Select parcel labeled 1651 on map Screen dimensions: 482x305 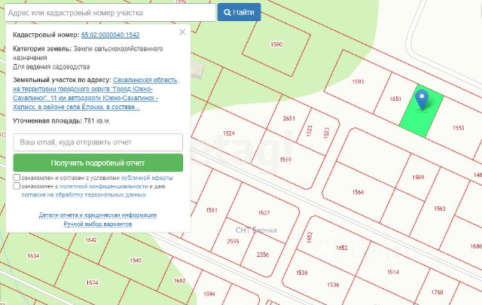click(x=395, y=99)
